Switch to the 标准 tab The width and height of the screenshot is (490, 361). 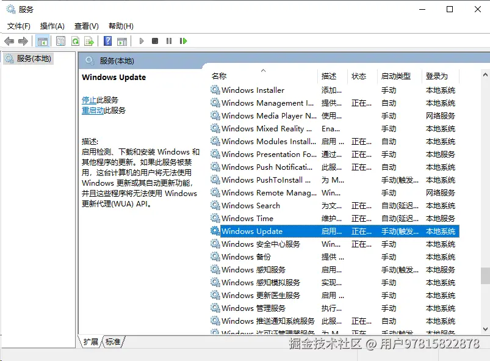(112, 343)
